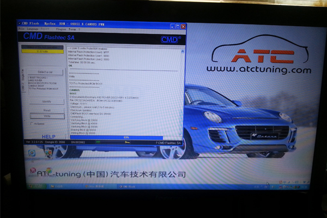Click the yellow 11.8 Volts indicator
The width and height of the screenshot is (327, 218).
(x=43, y=51)
